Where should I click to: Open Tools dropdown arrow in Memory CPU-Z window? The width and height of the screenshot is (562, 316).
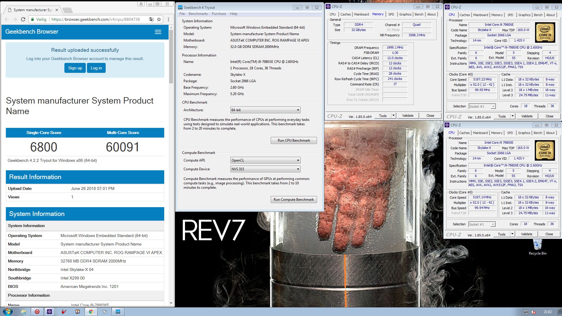click(393, 116)
